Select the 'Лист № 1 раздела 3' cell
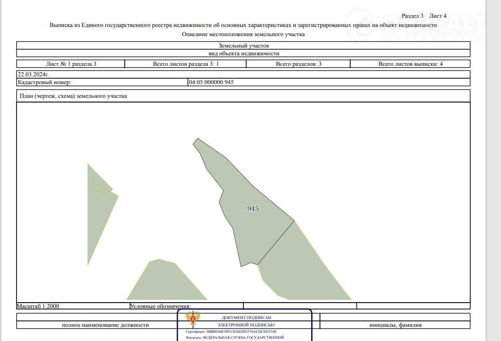The height and width of the screenshot is (341, 501). click(x=71, y=64)
